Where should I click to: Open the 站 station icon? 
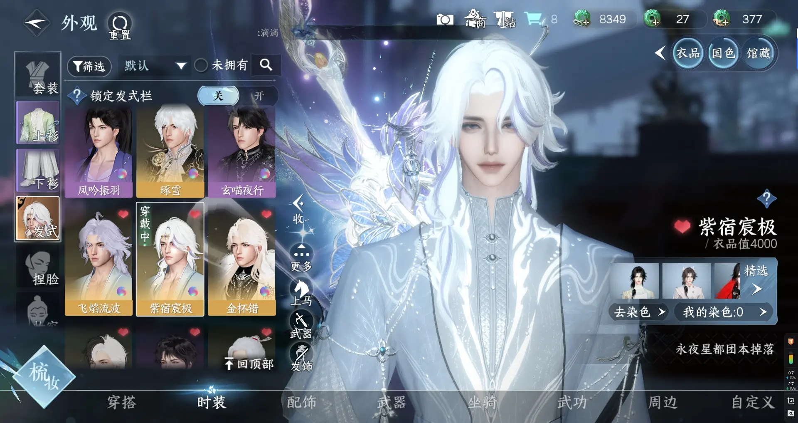(x=505, y=19)
